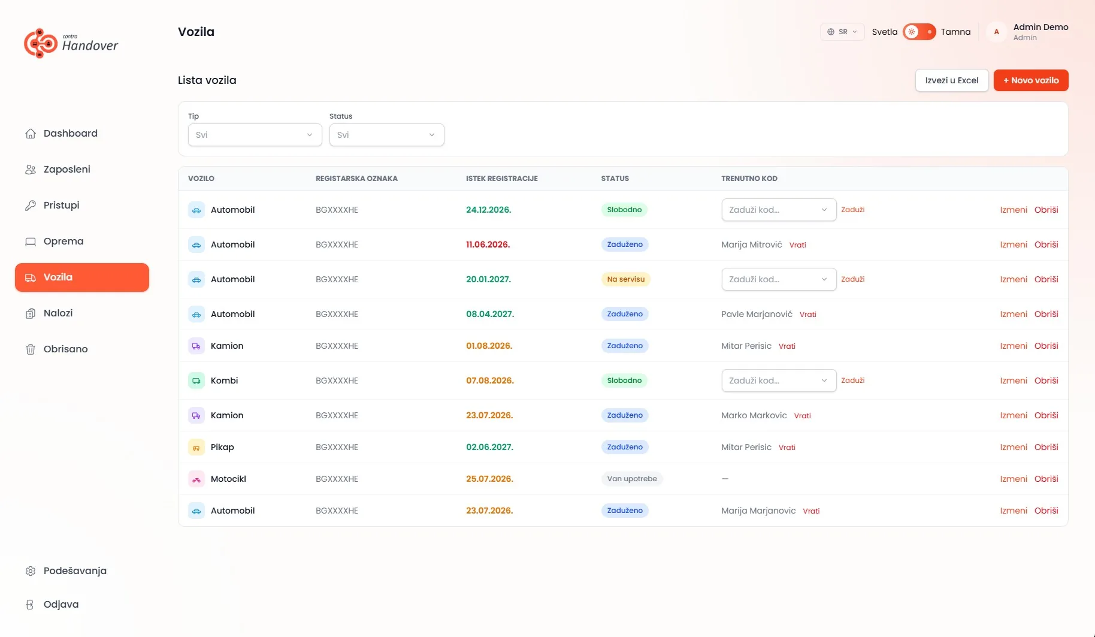Click the Izvezi u Excel button
This screenshot has height=637, width=1095.
point(951,80)
